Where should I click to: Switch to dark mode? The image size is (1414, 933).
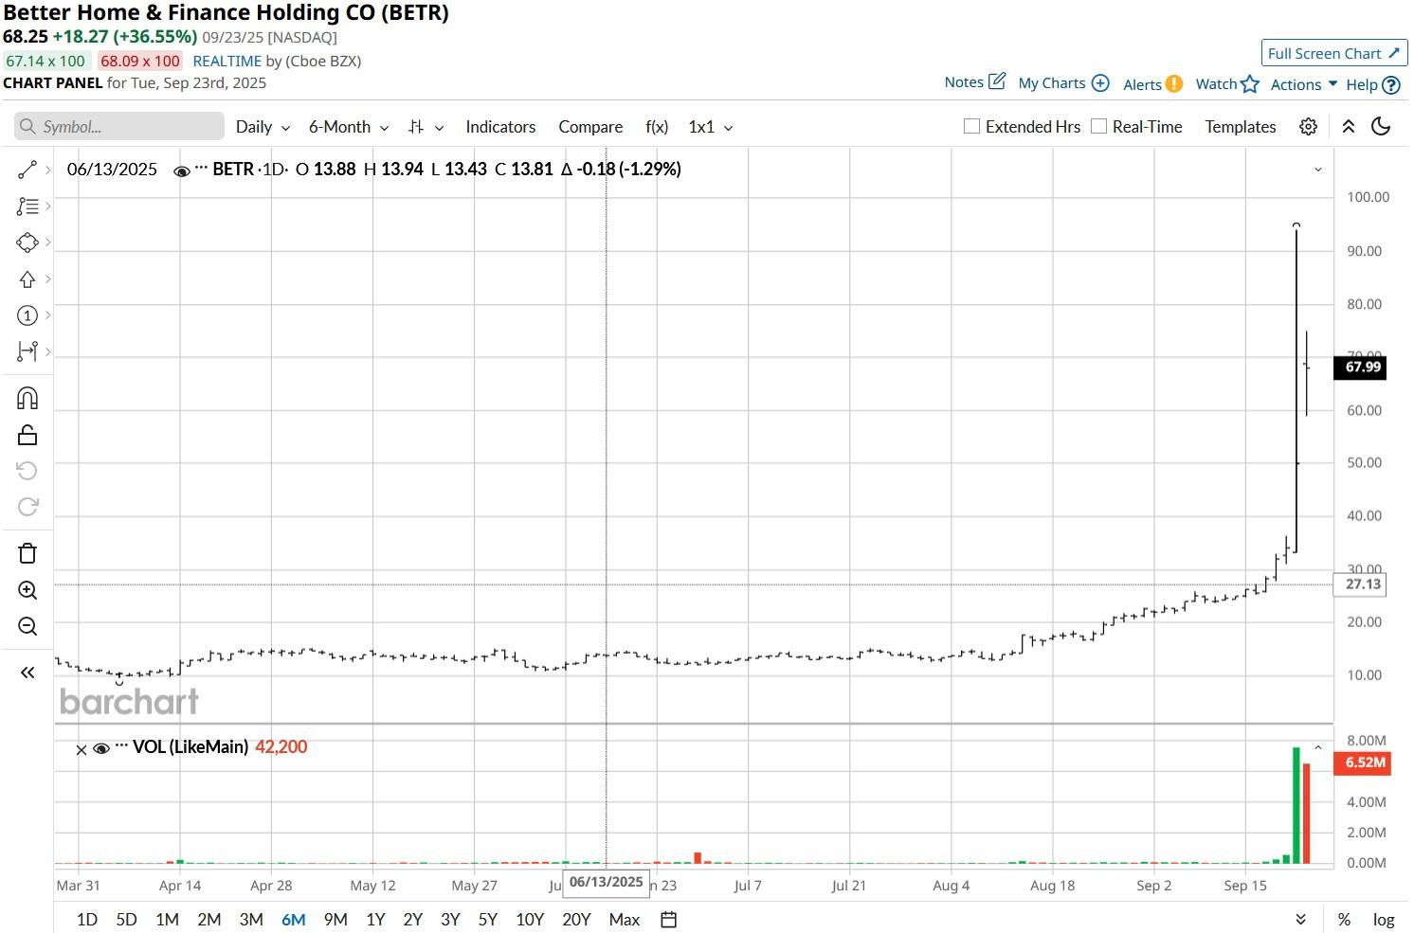tap(1381, 127)
